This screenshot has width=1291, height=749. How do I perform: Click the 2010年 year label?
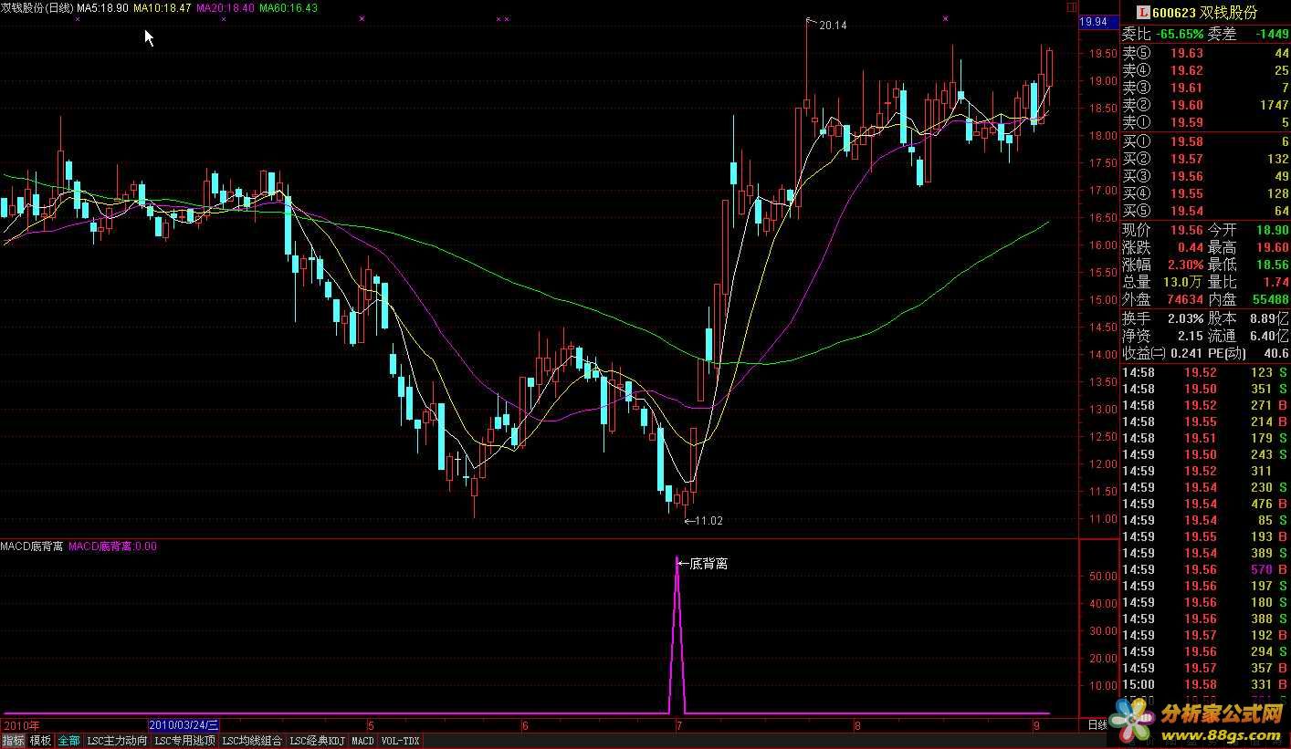(x=22, y=725)
